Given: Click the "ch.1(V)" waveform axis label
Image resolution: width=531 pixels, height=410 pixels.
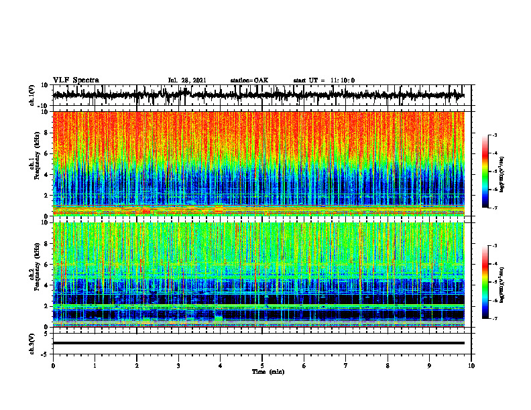Looking at the screenshot, I should [x=32, y=94].
